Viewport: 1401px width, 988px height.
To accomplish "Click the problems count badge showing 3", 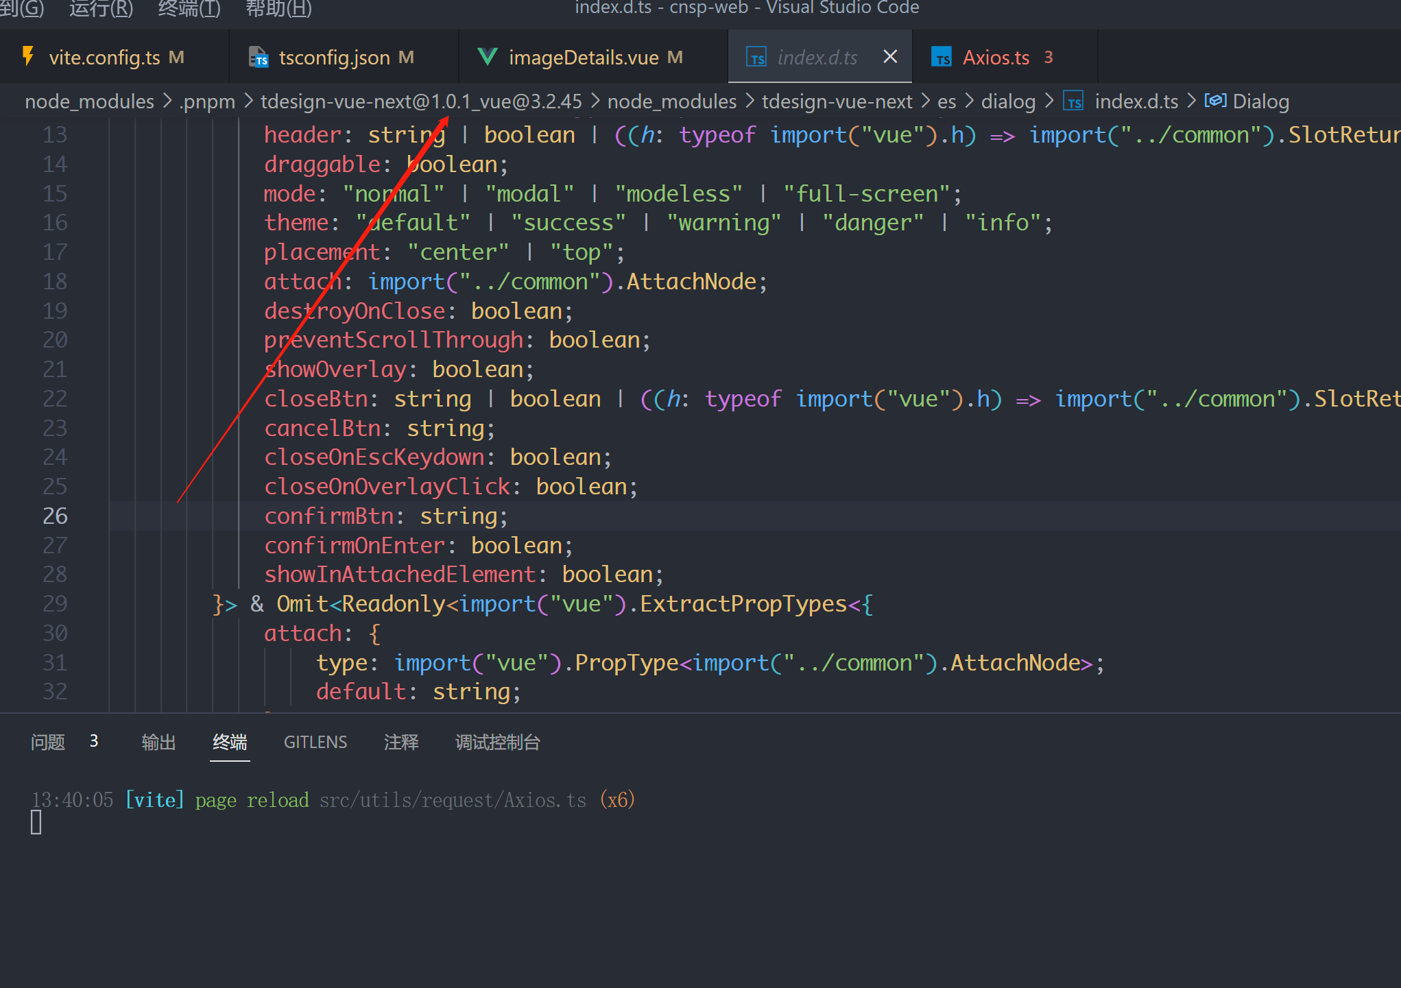I will coord(94,741).
